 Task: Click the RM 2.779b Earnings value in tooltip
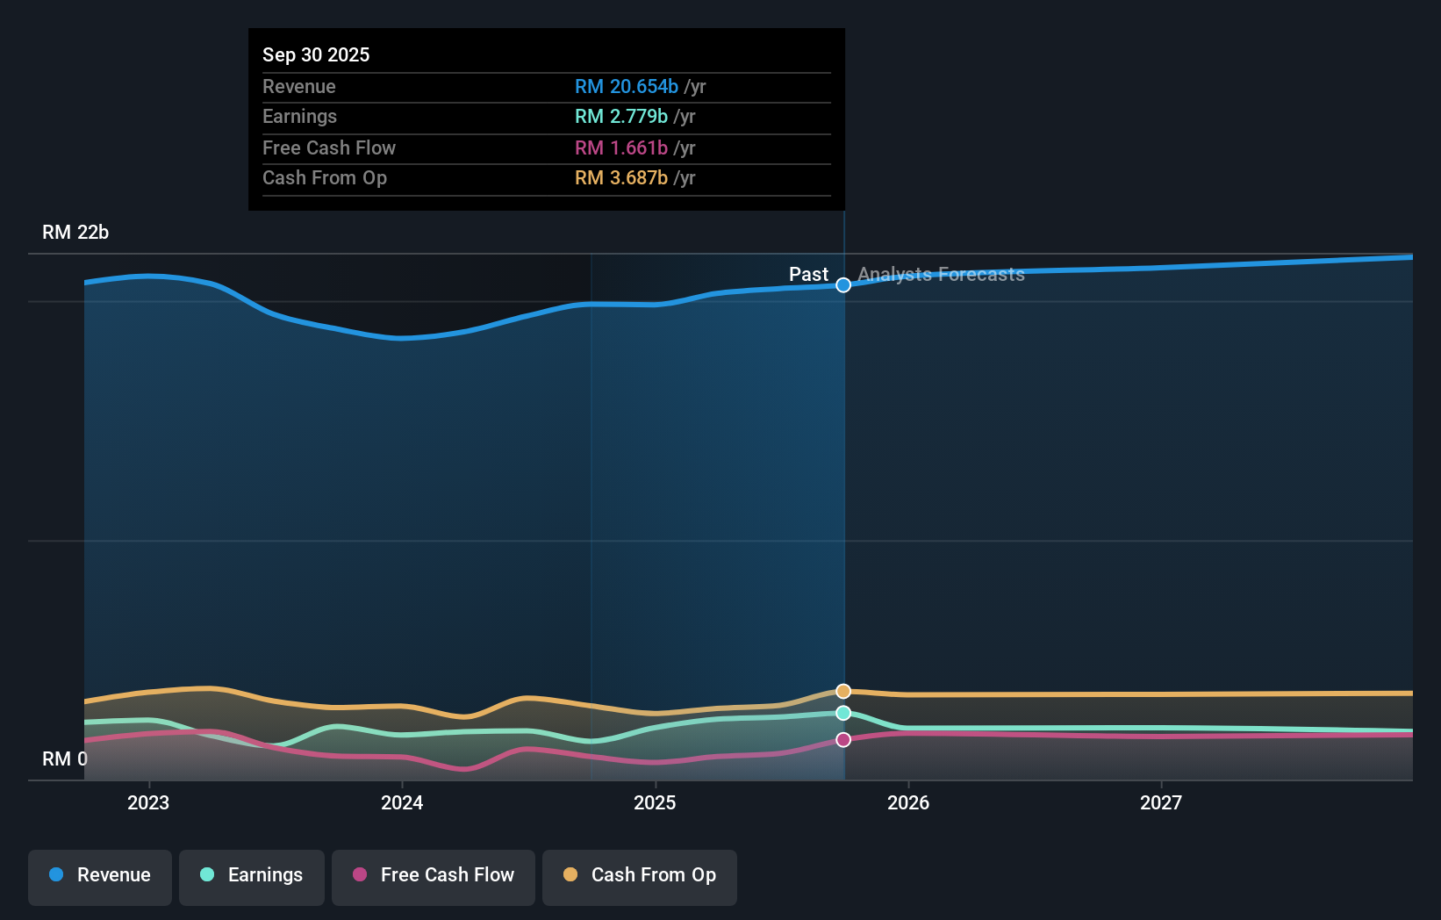tap(620, 116)
